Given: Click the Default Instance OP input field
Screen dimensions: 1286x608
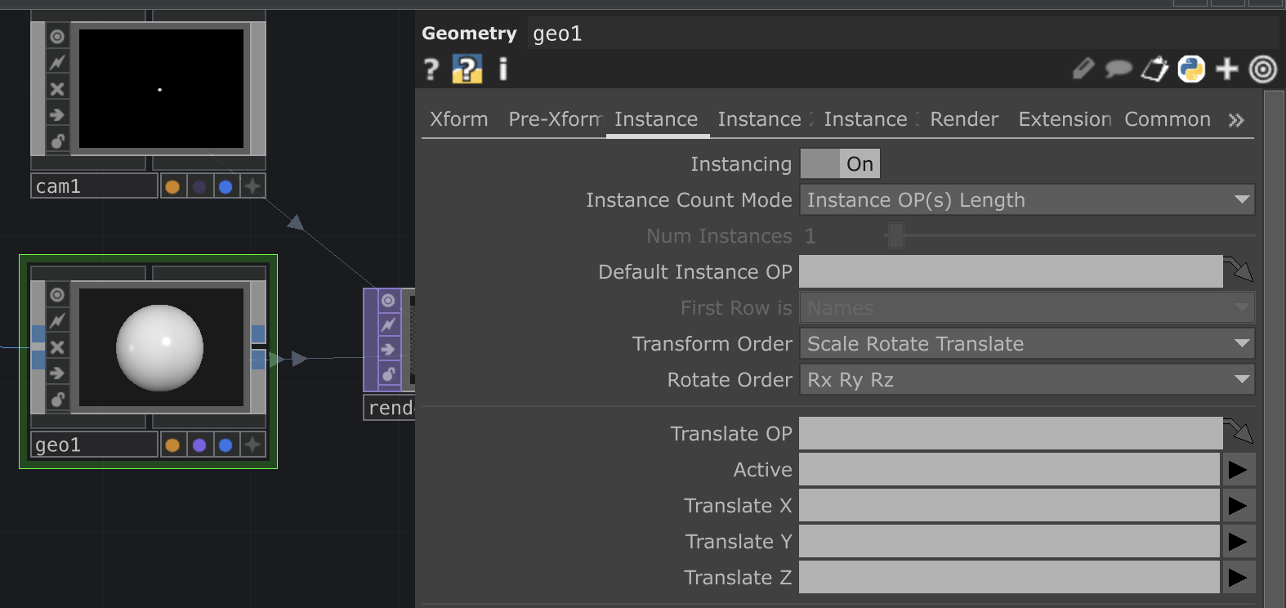Looking at the screenshot, I should click(x=1011, y=272).
